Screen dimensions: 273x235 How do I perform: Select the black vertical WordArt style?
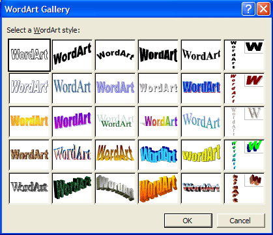coord(244,55)
